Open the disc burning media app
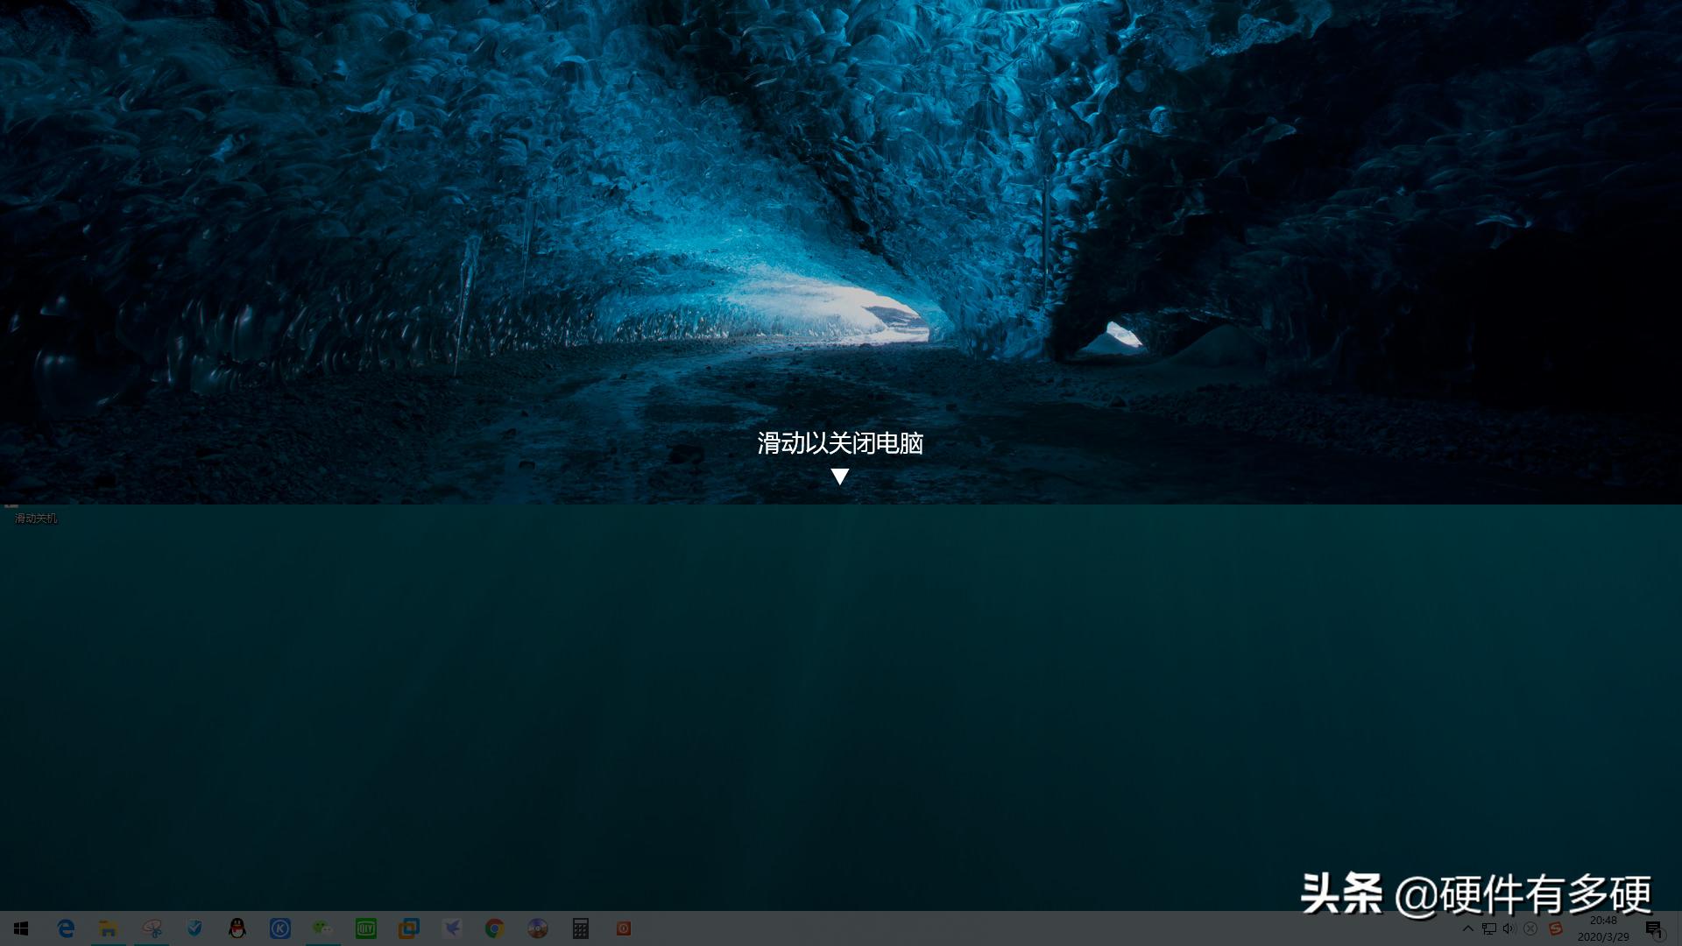Screen dimensions: 1682x946 (537, 928)
